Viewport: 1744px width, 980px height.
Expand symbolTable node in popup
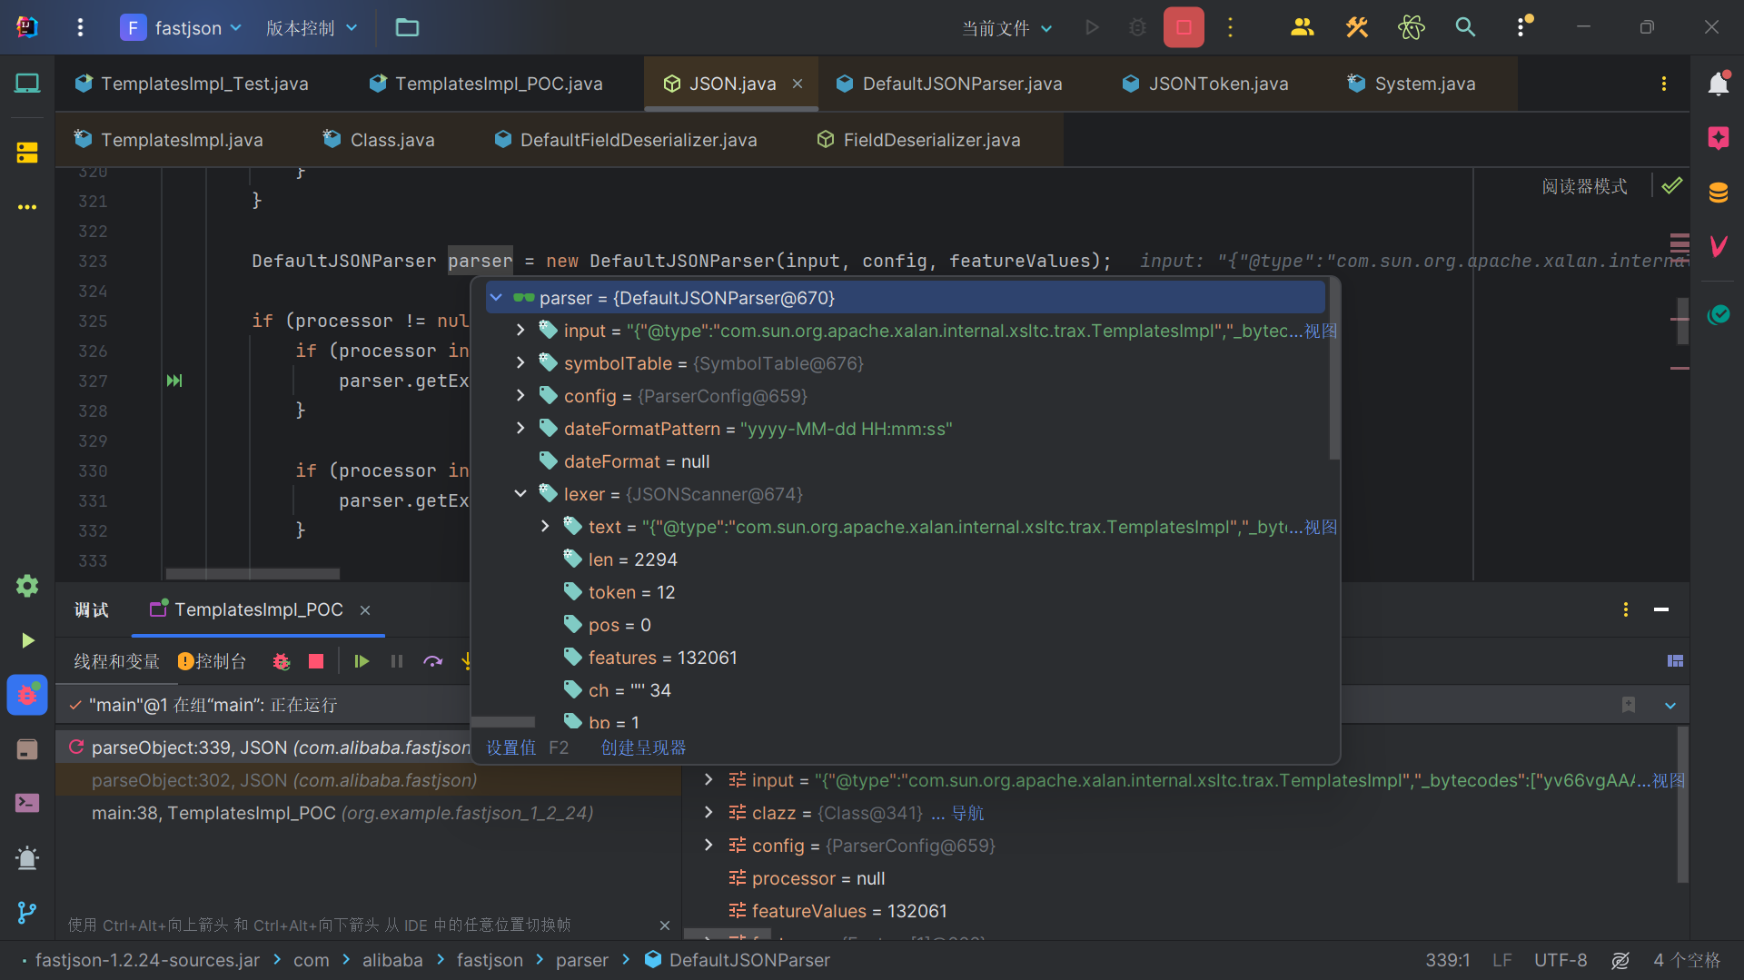tap(520, 363)
